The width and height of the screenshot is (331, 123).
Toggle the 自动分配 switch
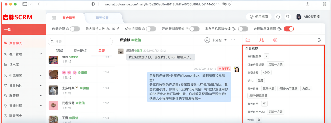click(x=75, y=29)
